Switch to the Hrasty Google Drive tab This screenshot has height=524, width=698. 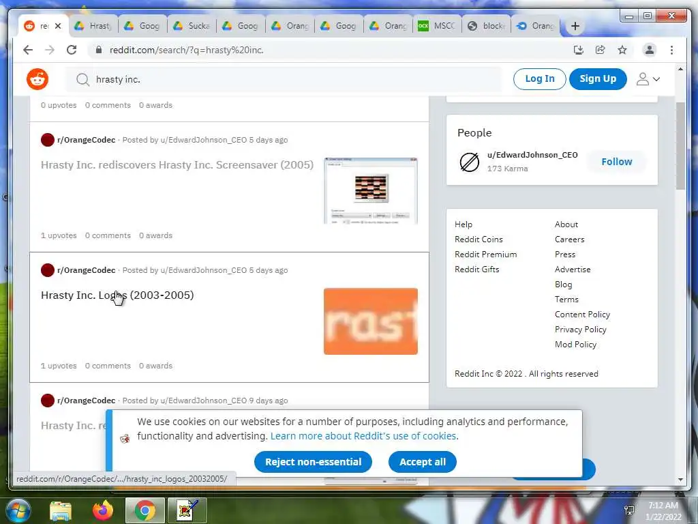(x=93, y=27)
